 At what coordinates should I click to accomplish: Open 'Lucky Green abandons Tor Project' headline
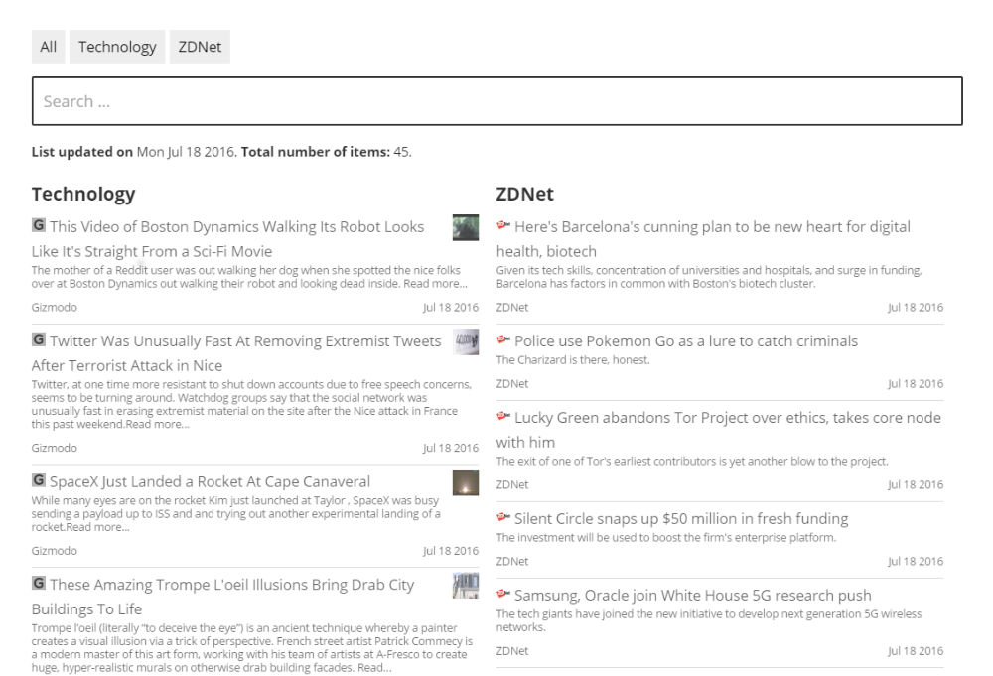pyautogui.click(x=719, y=430)
